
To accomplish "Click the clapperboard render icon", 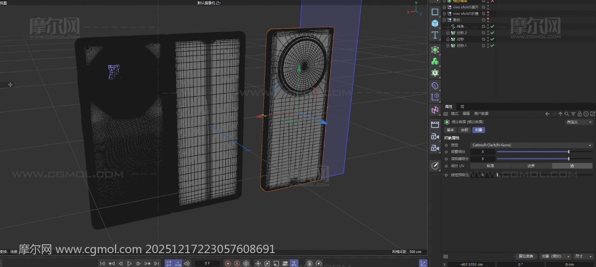I will pyautogui.click(x=435, y=124).
